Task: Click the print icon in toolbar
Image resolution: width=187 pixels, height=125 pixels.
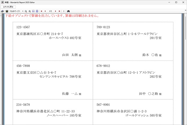Action: click(2, 11)
